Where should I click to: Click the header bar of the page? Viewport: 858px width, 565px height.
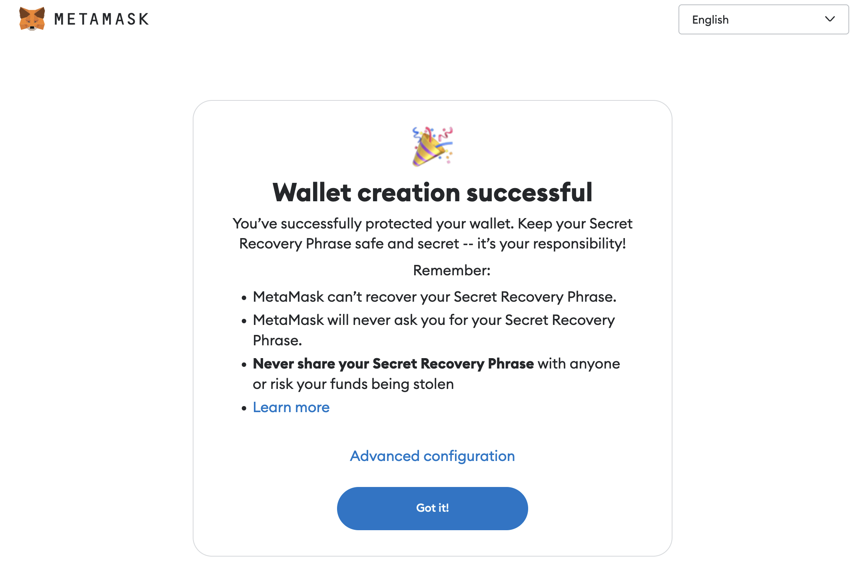click(x=429, y=20)
